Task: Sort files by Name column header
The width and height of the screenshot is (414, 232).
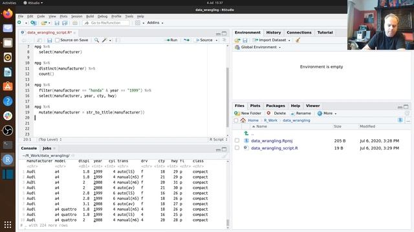Action: coord(261,126)
